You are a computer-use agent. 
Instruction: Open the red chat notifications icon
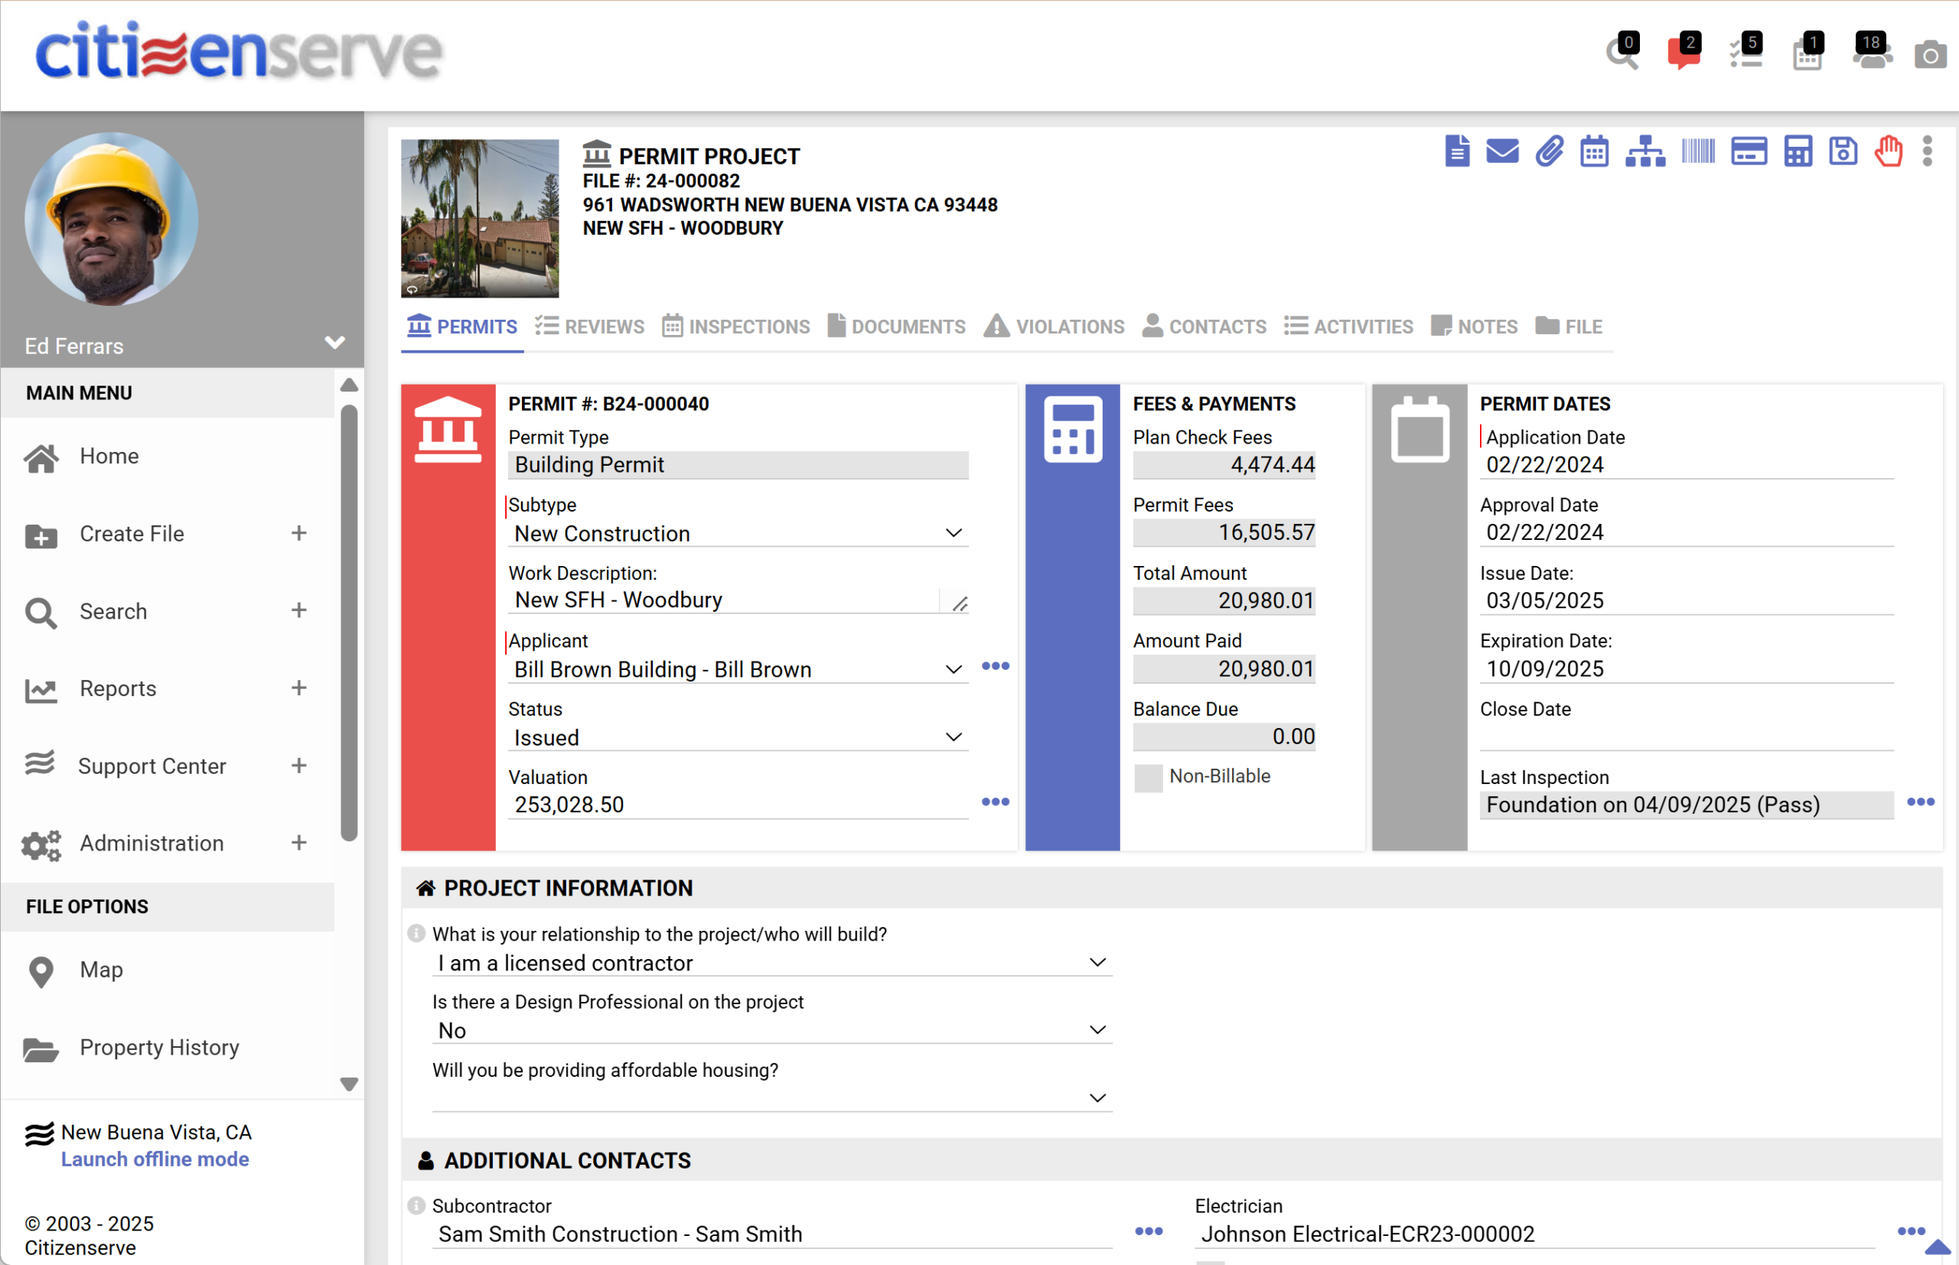click(x=1682, y=53)
